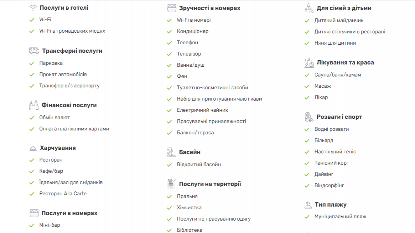This screenshot has width=415, height=233.
Task: Click the sports icon beside Розваги і спорт
Action: pos(309,117)
